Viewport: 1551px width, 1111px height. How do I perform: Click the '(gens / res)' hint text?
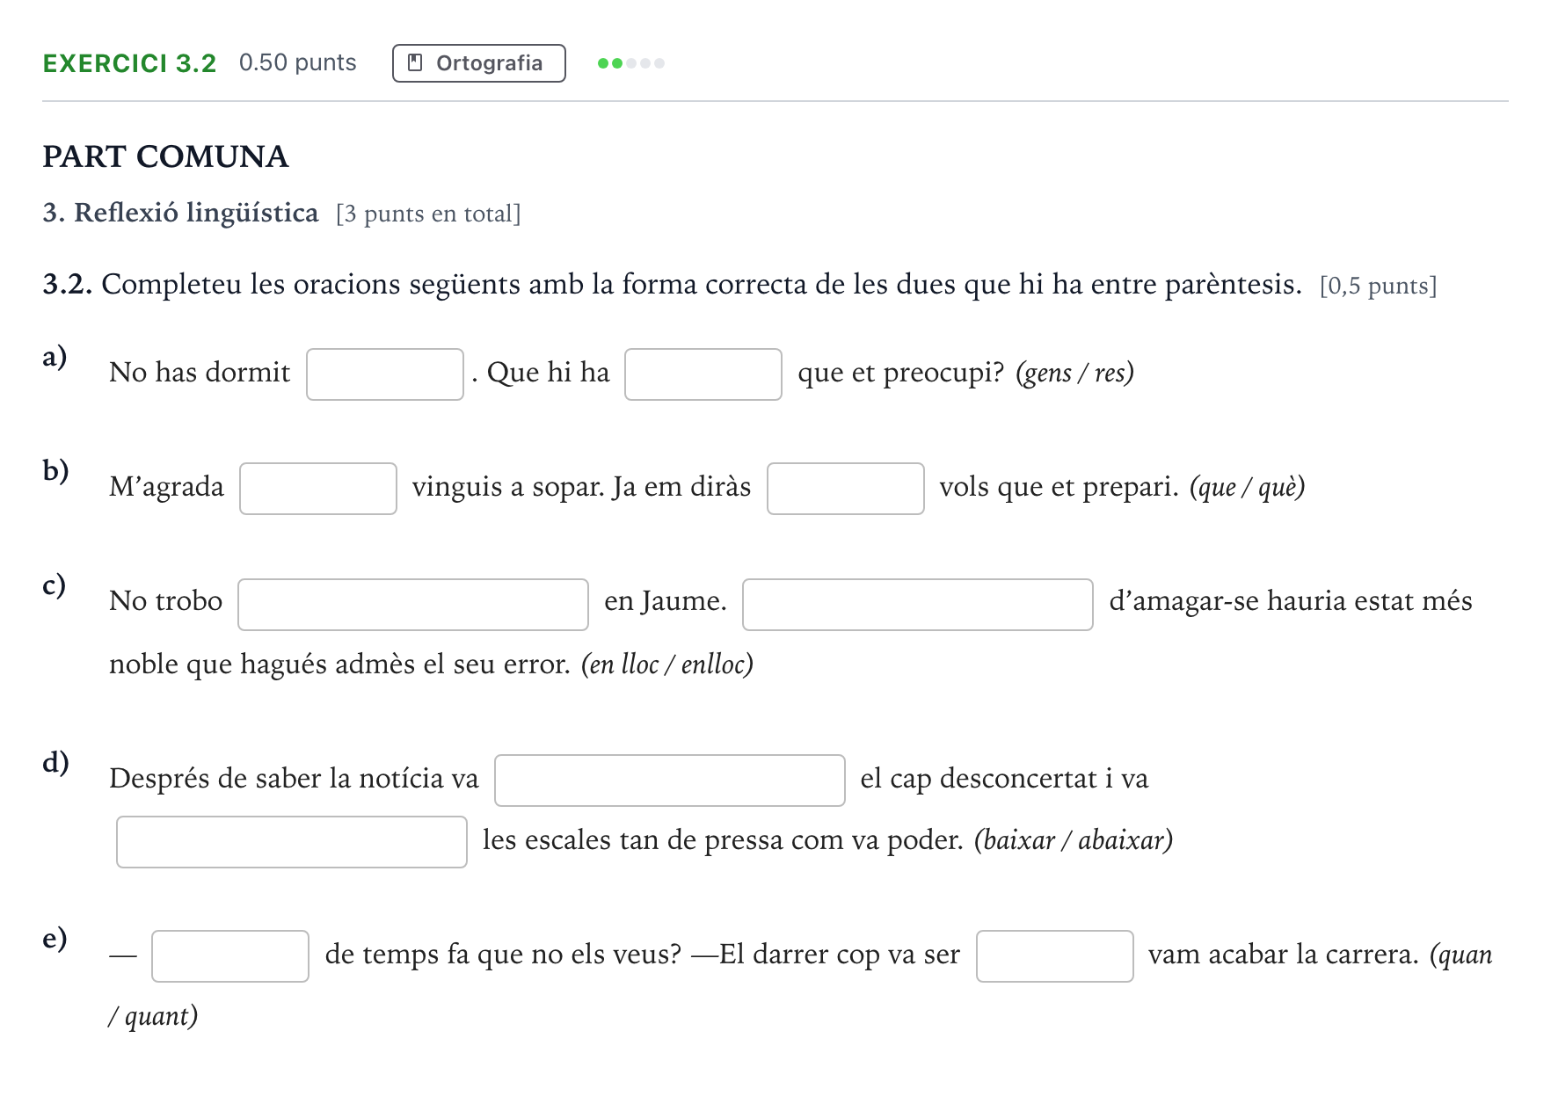pos(1074,374)
